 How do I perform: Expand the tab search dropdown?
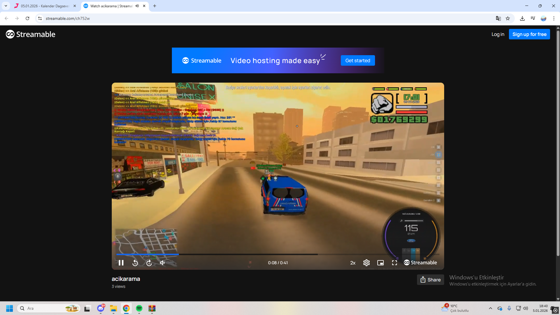coord(6,6)
